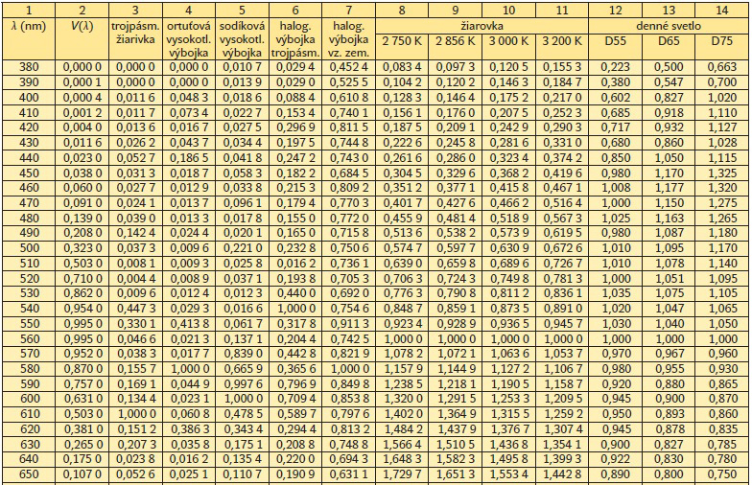Click the D55 value '0,922'
The height and width of the screenshot is (485, 752).
tap(616, 458)
